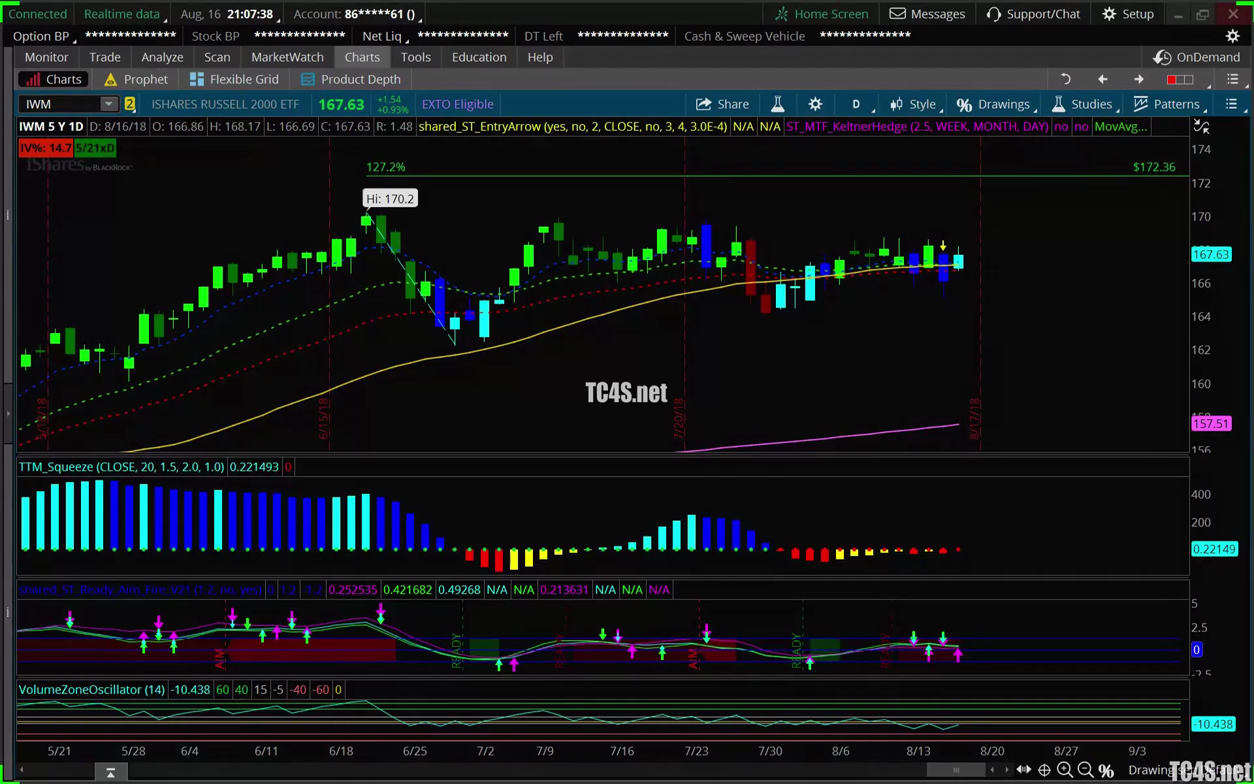The width and height of the screenshot is (1254, 784).
Task: Select the Flexible Grid subtab
Action: pos(234,79)
